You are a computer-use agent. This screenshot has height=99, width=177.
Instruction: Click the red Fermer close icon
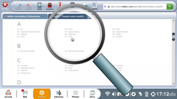(x=5, y=5)
